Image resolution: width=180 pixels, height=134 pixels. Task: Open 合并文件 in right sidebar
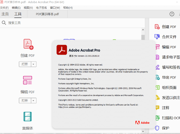[165, 37]
